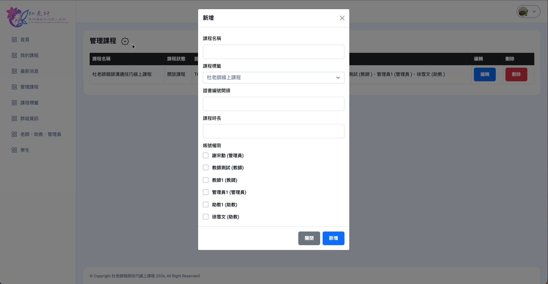The height and width of the screenshot is (284, 548).
Task: Click the grid icon beside 學生
Action: click(x=14, y=150)
